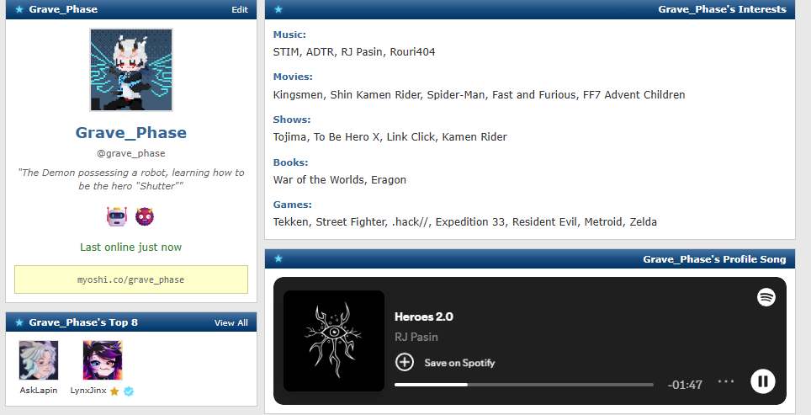This screenshot has width=811, height=415.
Task: Click the blue verified badge beside LynxJinx
Action: (129, 391)
